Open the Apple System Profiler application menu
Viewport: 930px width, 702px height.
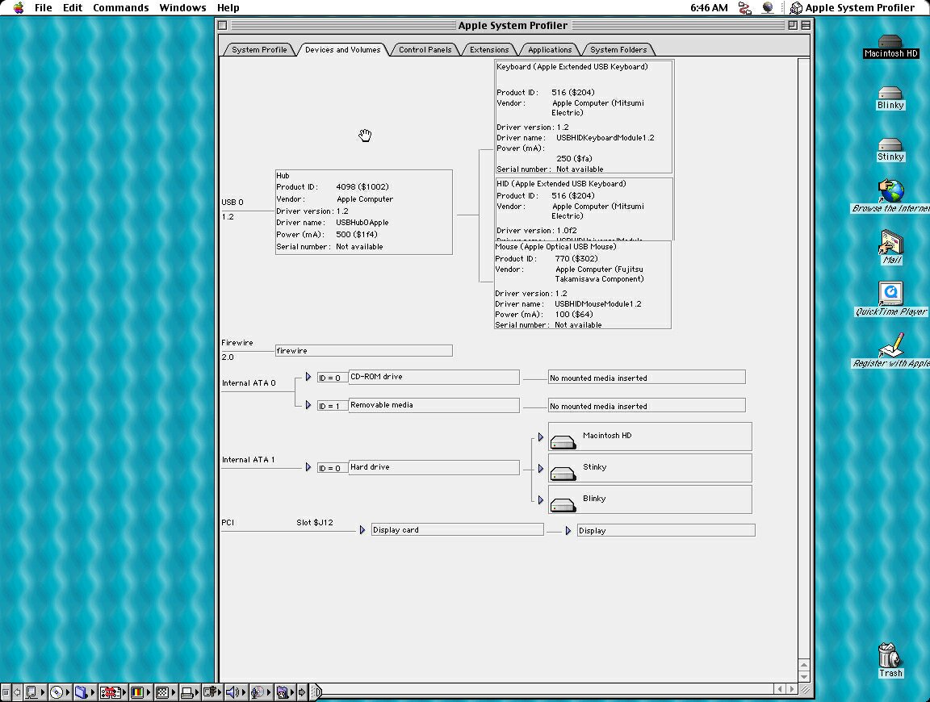(852, 8)
